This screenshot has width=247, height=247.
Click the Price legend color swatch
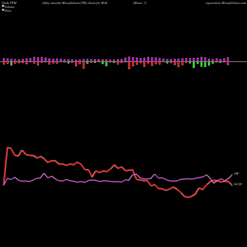tap(3, 10)
